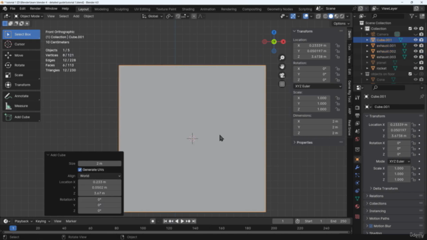Open the Options dropdown in viewport
Screen dimensions: 427x240
tap(341, 24)
